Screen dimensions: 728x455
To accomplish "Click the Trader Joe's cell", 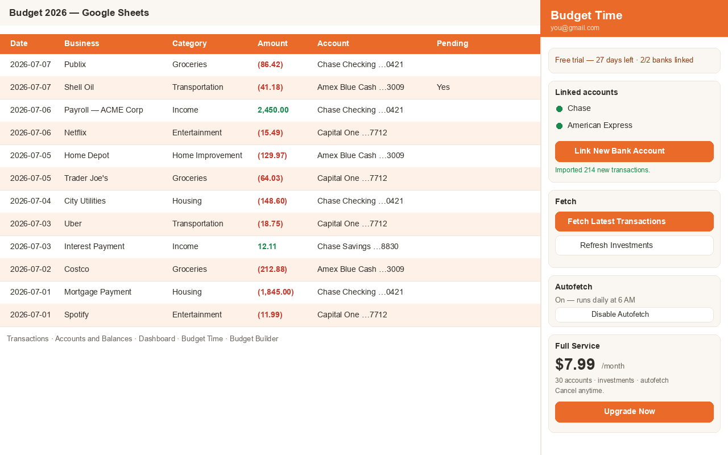I will point(86,179).
